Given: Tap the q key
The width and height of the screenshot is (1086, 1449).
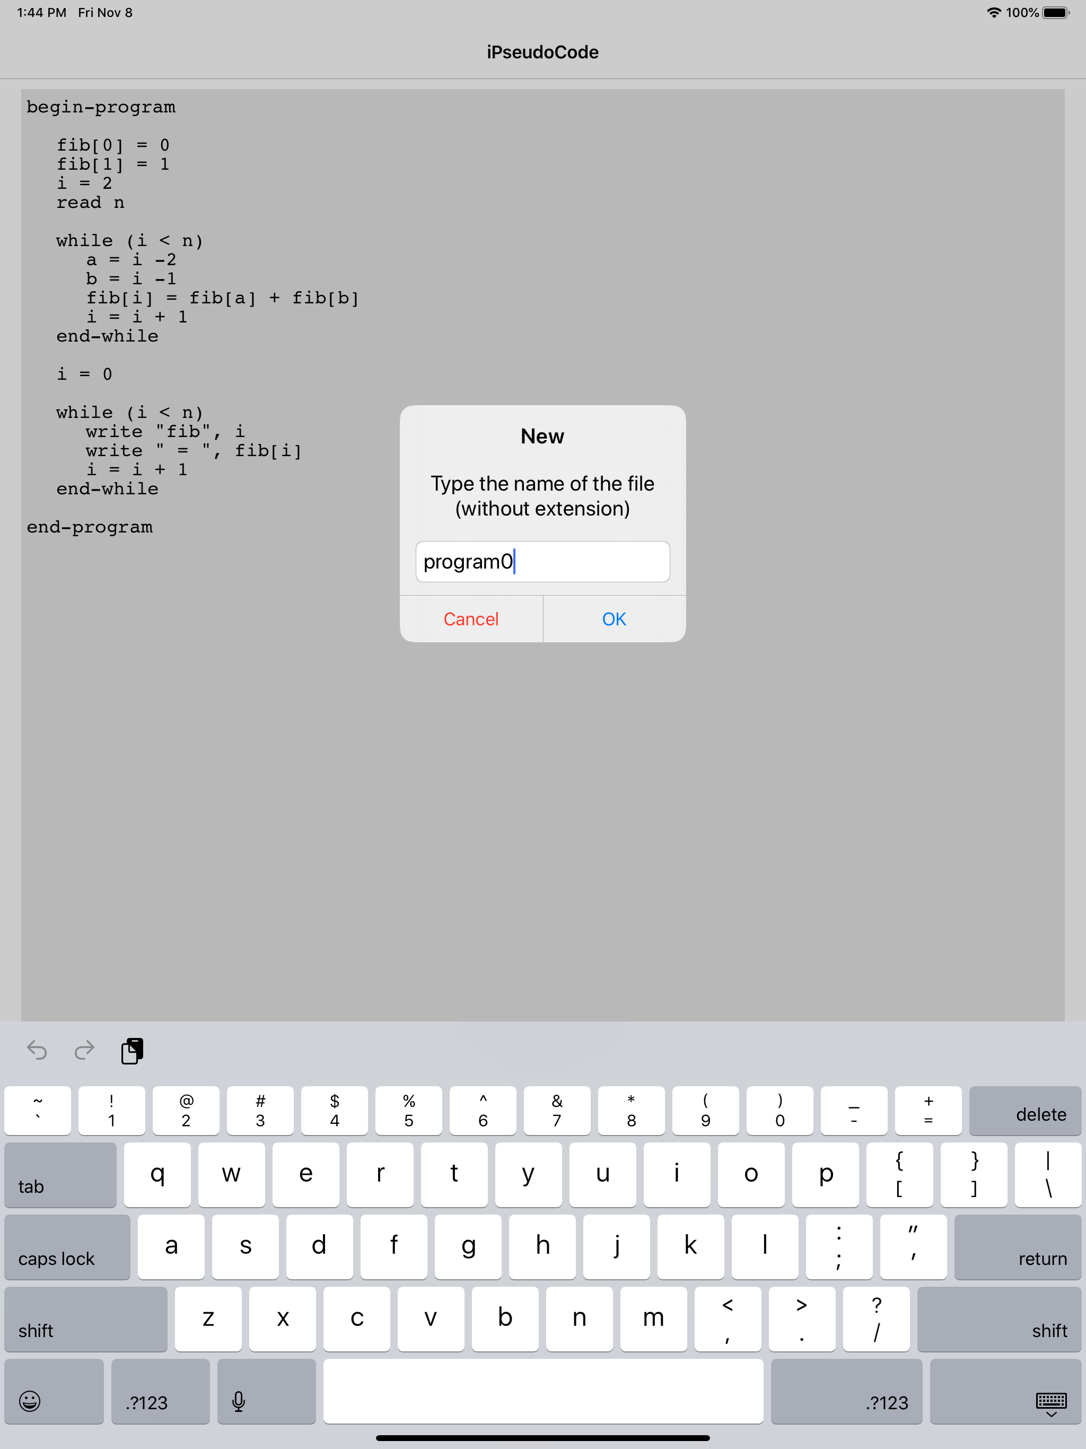Looking at the screenshot, I should pyautogui.click(x=157, y=1175).
